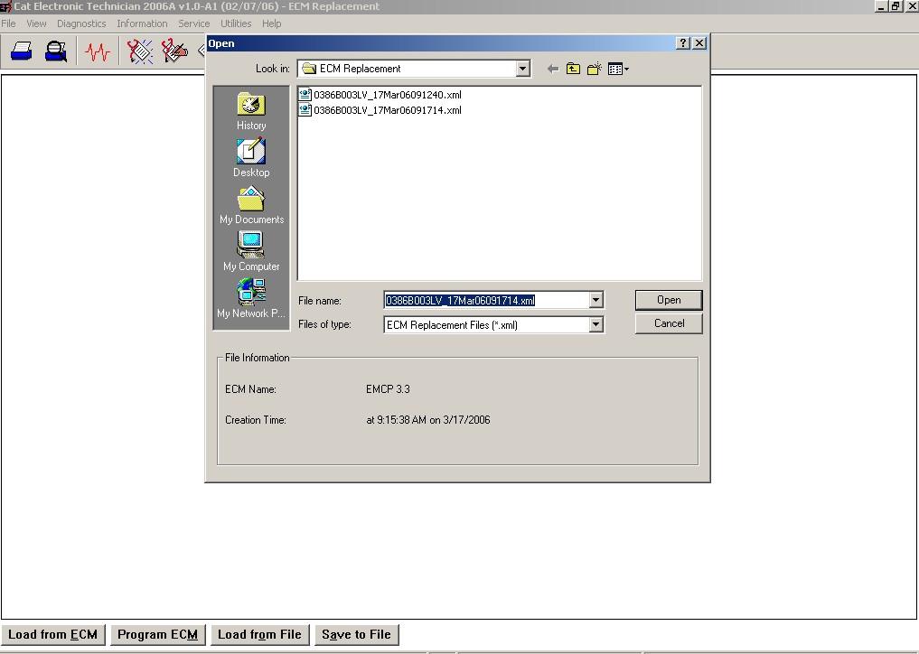Open My Documents in places bar
This screenshot has height=654, width=919.
coord(251,205)
